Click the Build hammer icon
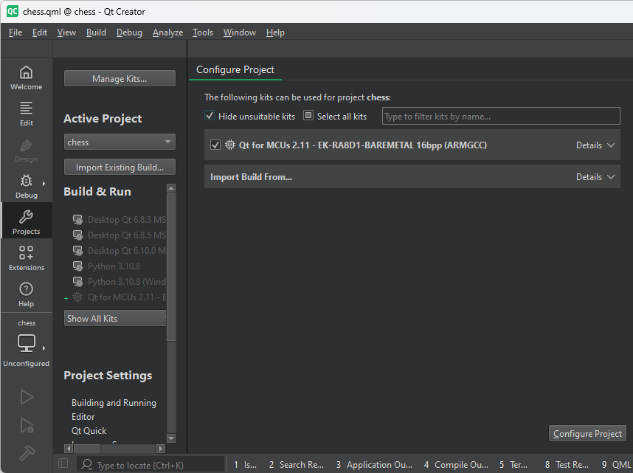The height and width of the screenshot is (473, 633). click(26, 453)
